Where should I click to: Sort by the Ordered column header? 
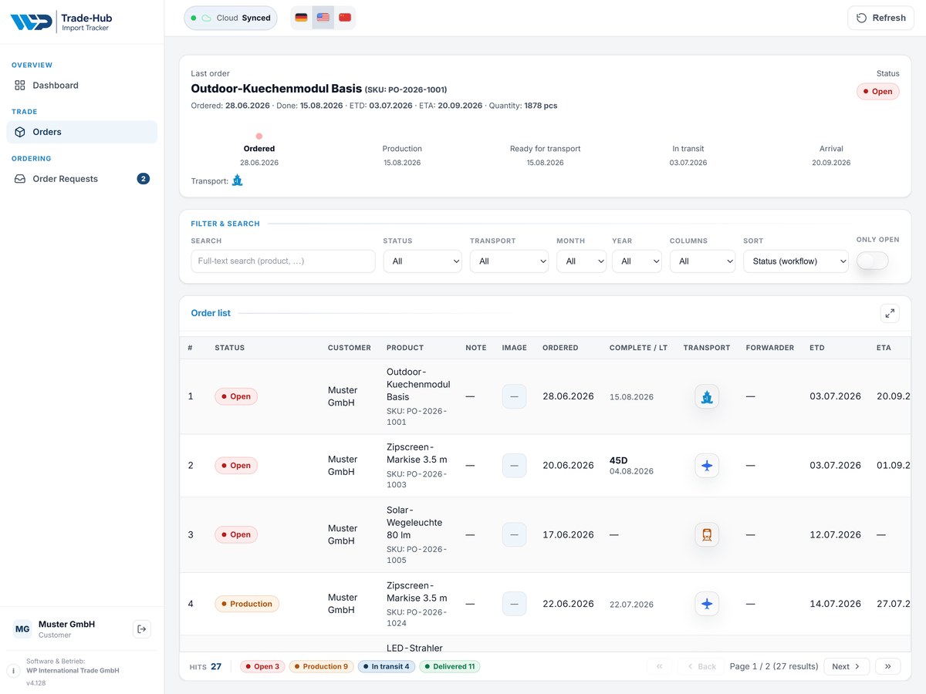point(560,348)
